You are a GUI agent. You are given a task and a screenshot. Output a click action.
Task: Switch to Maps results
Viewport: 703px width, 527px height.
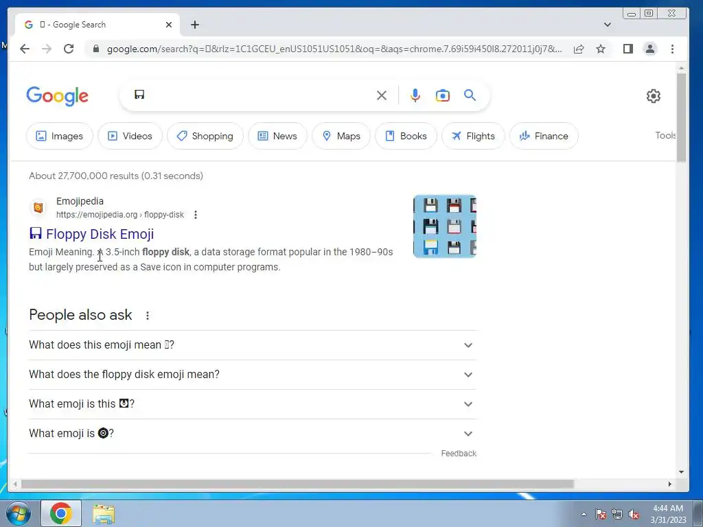[341, 136]
